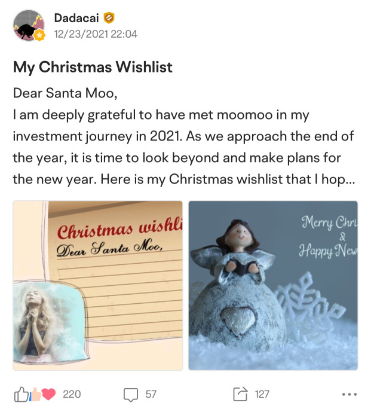
Task: Click the "Dear Santa Moo," post text line
Action: pos(65,93)
